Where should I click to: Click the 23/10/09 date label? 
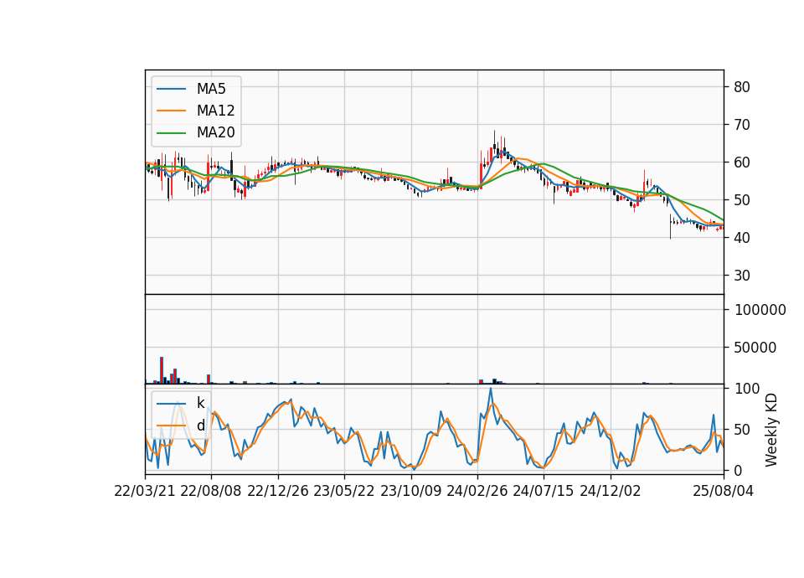pos(410,491)
